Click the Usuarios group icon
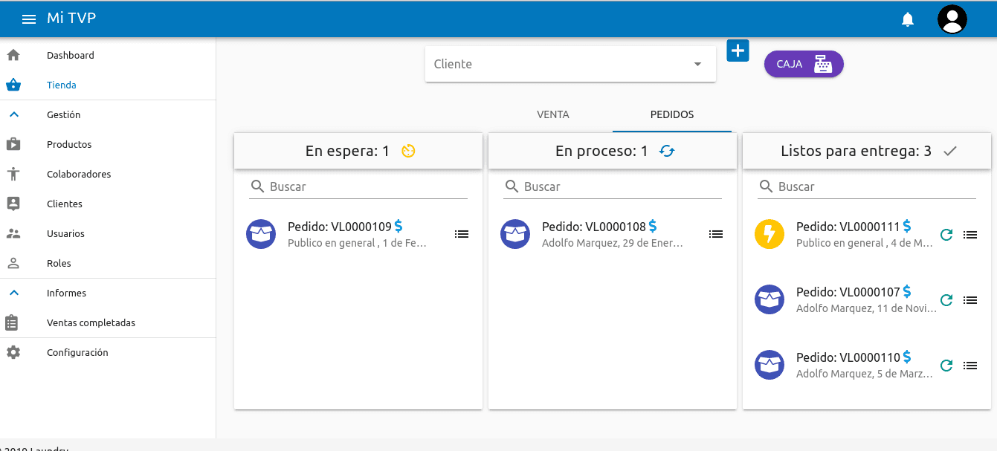 [x=13, y=233]
